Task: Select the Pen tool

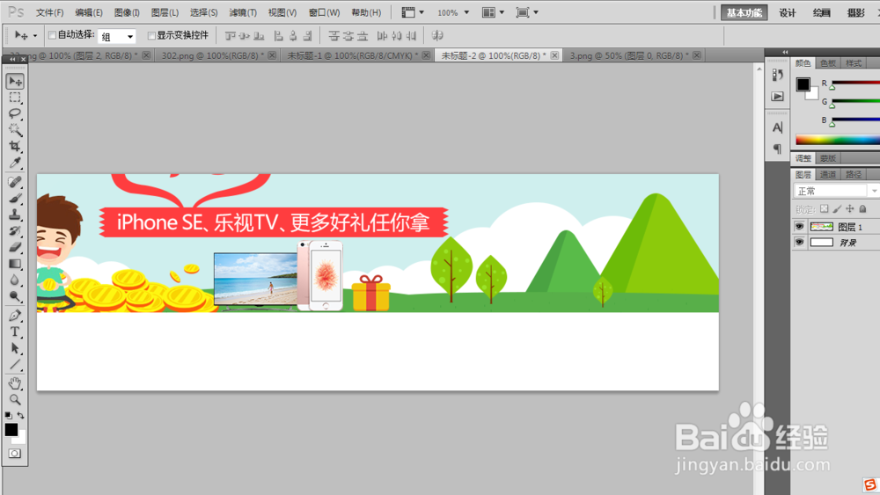Action: click(x=15, y=315)
